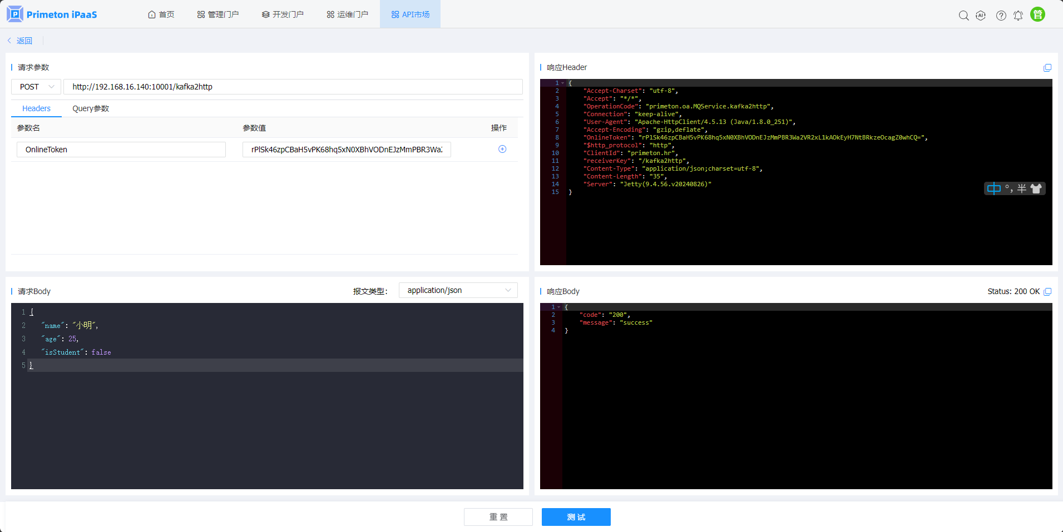Viewport: 1063px width, 532px height.
Task: Copy the 响应Header content via copy icon
Action: [x=1047, y=68]
